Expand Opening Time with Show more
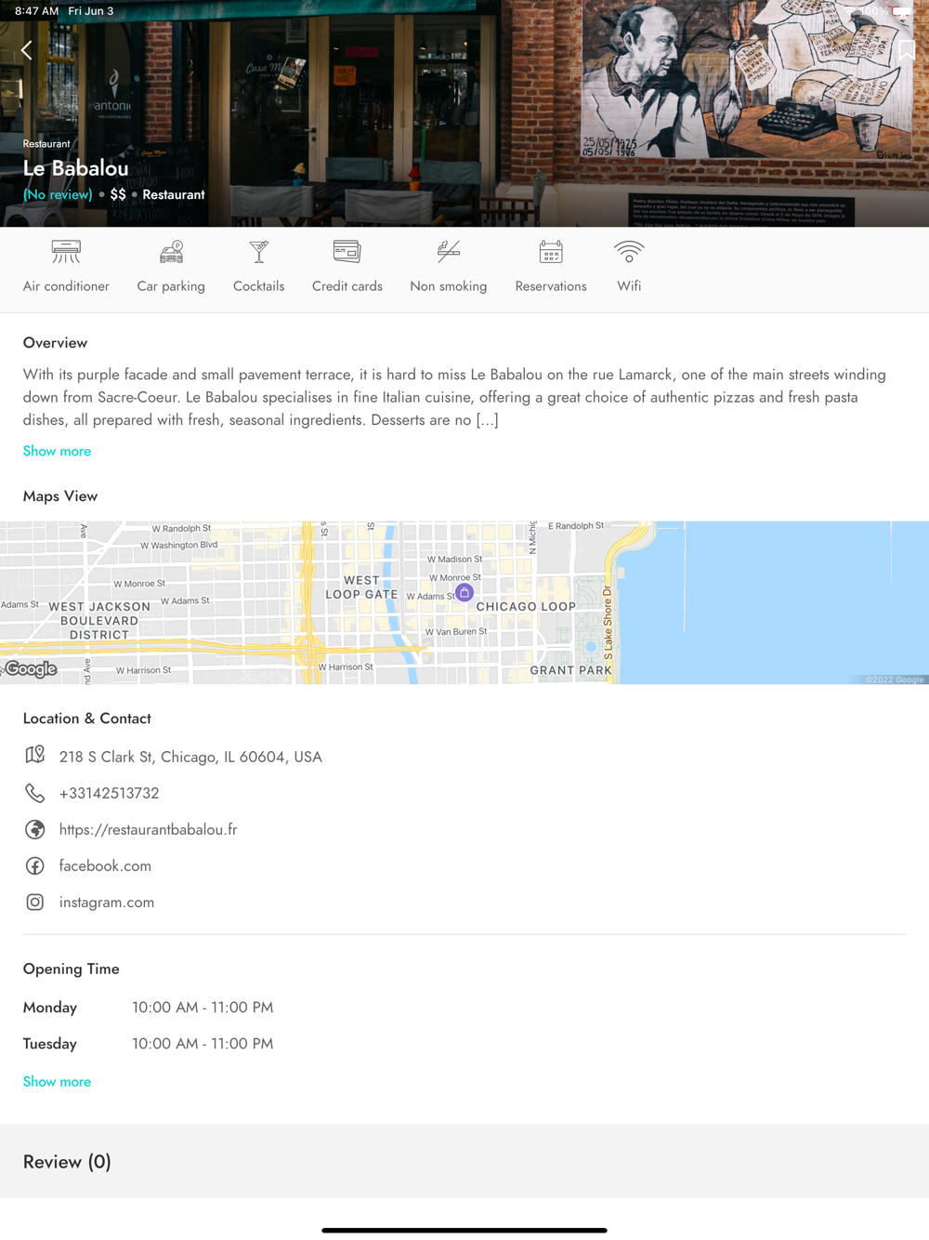929x1240 pixels. pyautogui.click(x=57, y=1081)
